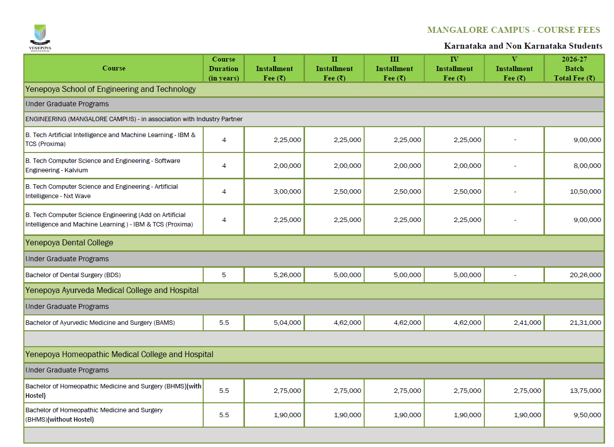Select the Yenepoya Ayurveda Medical College heading
Viewport: 614px width, 447px height.
click(112, 291)
